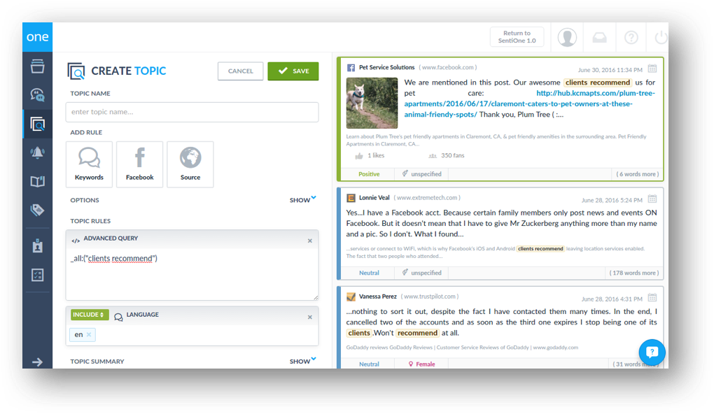Viewport: 714px width, 414px height.
Task: Open the INCLUDE dropdown on Language rule
Action: click(90, 315)
